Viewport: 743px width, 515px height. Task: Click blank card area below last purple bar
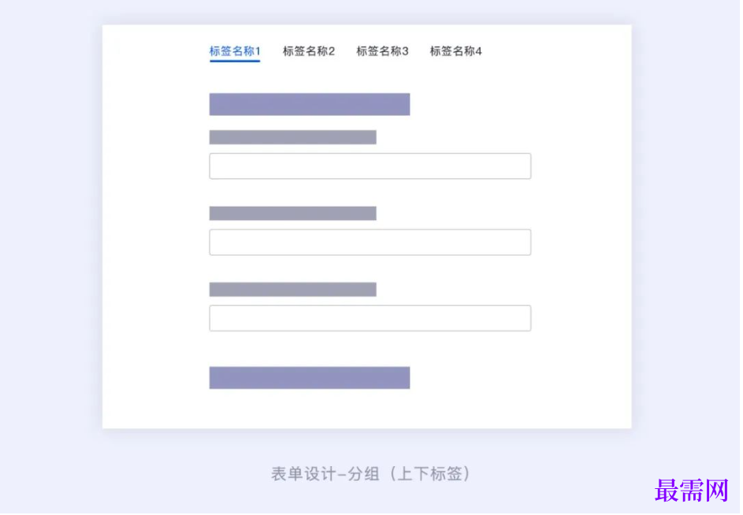[366, 410]
